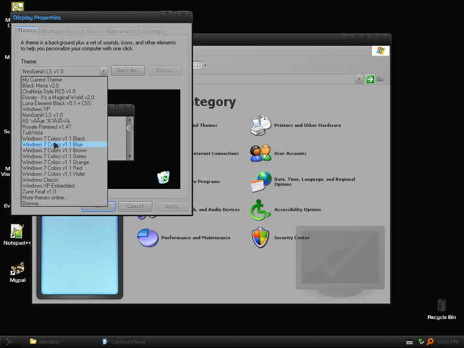Click the Delete theme button
The image size is (464, 348).
[x=164, y=70]
